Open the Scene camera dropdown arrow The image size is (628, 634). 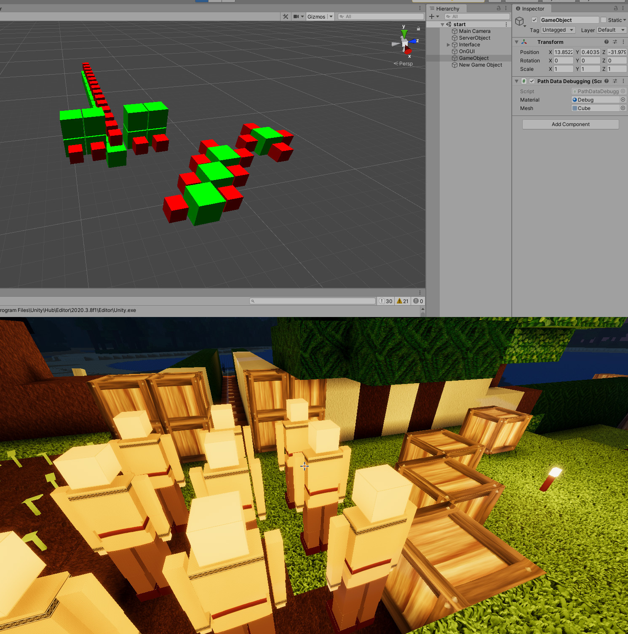(302, 16)
